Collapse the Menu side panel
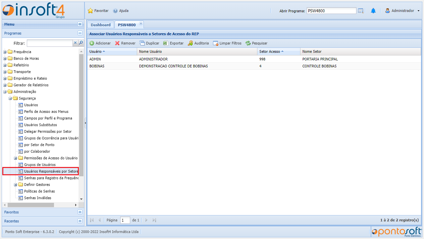This screenshot has height=239, width=424. pos(80,24)
